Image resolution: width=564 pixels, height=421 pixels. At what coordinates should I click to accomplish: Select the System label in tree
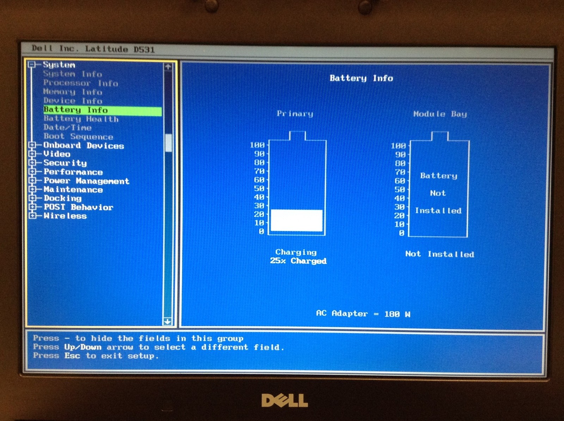click(59, 65)
